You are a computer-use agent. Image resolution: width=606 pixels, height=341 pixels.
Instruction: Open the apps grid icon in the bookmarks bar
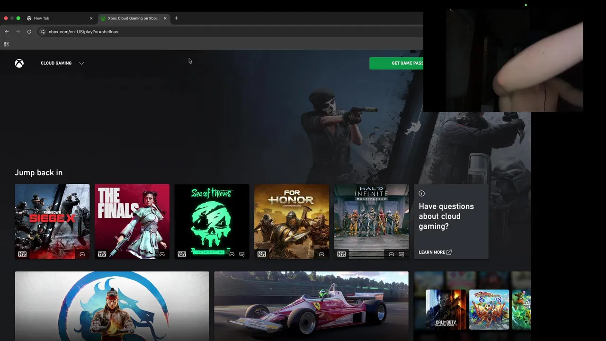[6, 44]
